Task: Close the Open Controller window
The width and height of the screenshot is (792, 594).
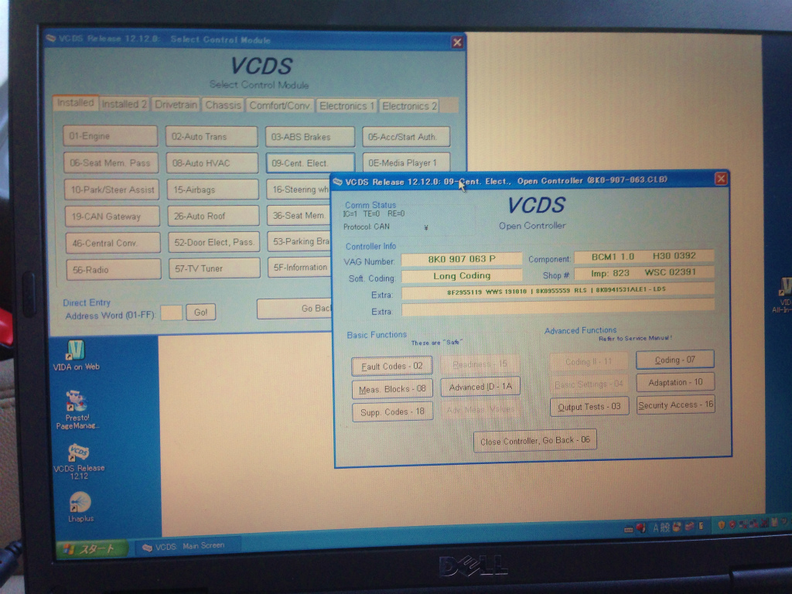Action: coord(721,179)
